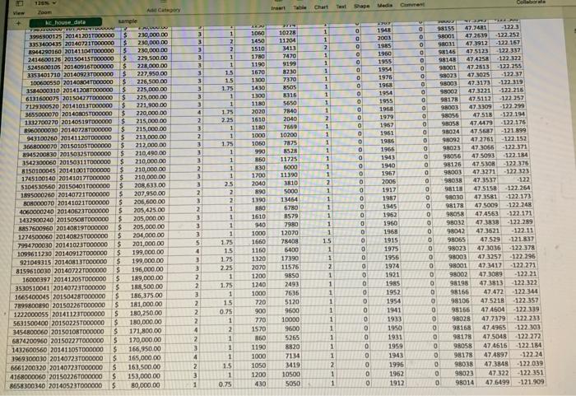Select price cell 210,490.00

pos(144,153)
